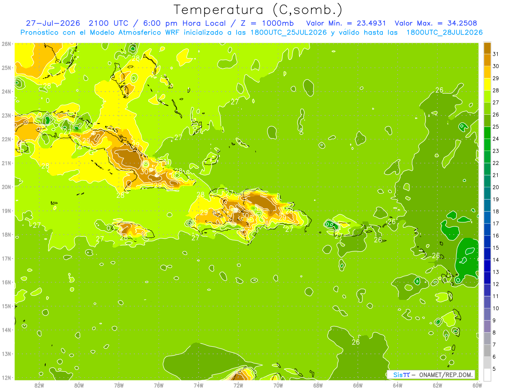
Task: Click the 80W longitude axis label
Action: [x=79, y=385]
